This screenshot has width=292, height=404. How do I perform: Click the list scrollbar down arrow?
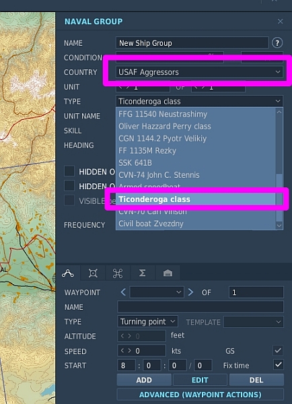coord(279,226)
